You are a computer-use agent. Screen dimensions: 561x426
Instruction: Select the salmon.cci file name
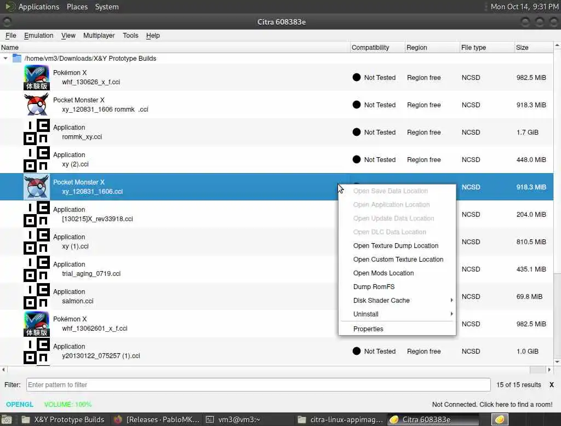point(78,301)
